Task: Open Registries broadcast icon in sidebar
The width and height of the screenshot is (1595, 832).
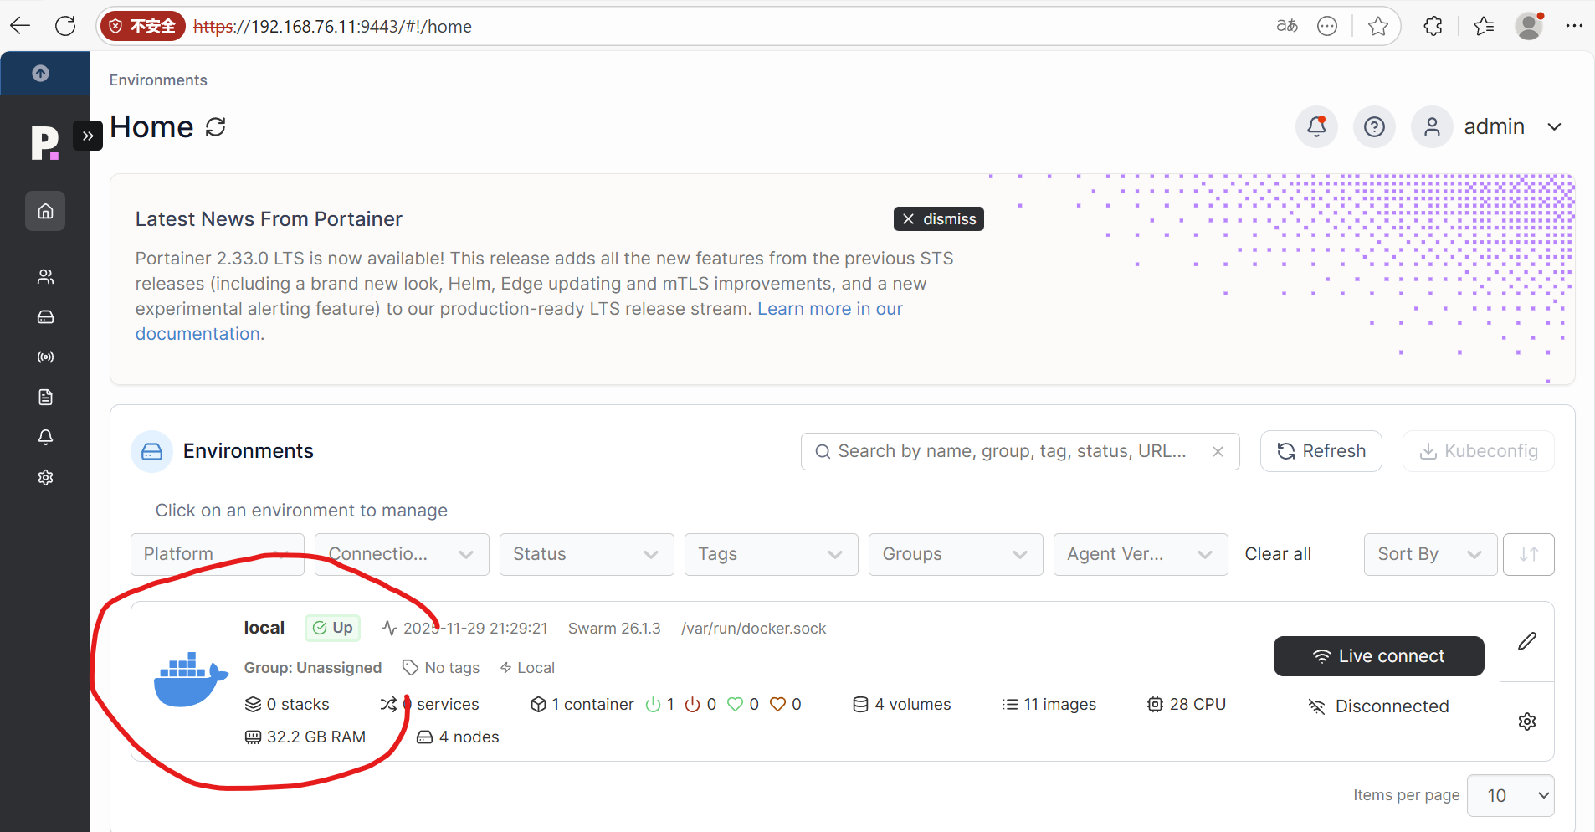Action: [x=45, y=357]
